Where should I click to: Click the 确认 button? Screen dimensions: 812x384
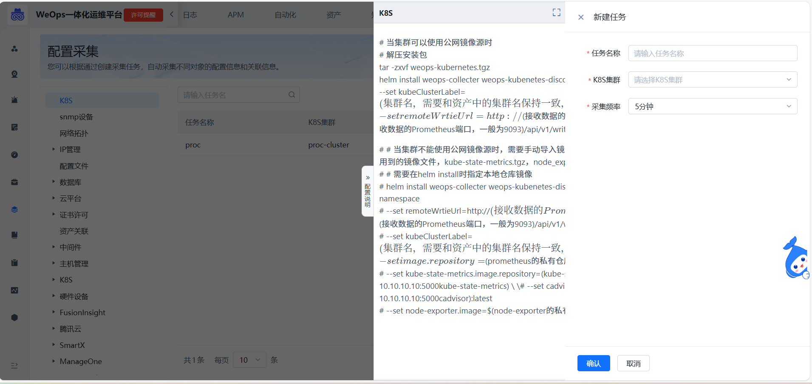pyautogui.click(x=593, y=364)
